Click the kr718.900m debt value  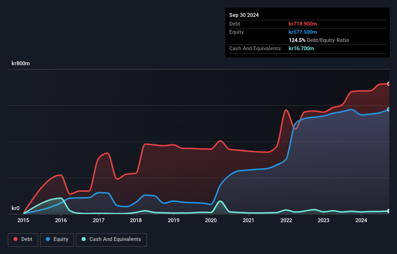click(x=303, y=24)
